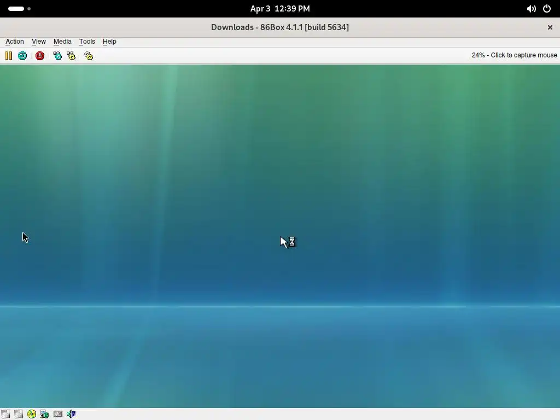Open the clock showing Apr 3 12:39 PM
The image size is (560, 420).
pos(280,9)
